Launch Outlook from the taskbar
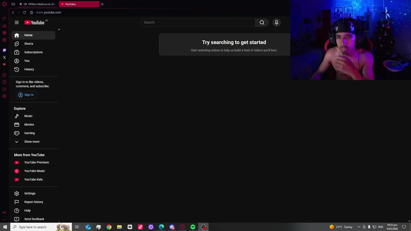The image size is (411, 231). coord(88,227)
